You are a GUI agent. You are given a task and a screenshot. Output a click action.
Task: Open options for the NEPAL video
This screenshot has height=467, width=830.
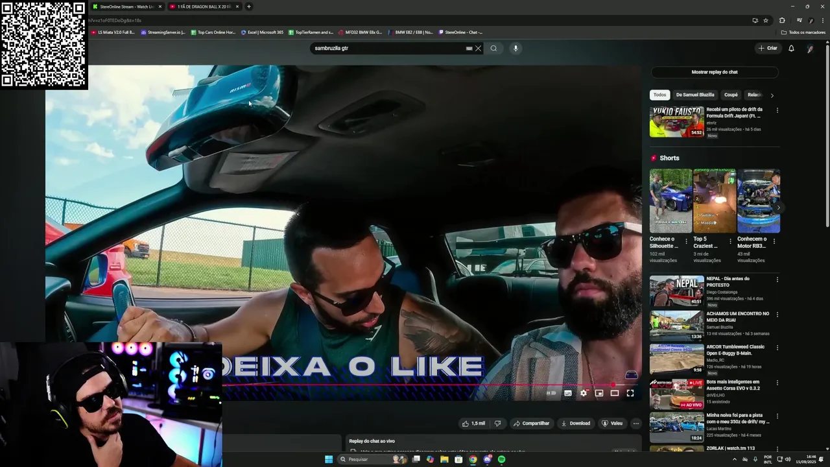click(x=777, y=280)
